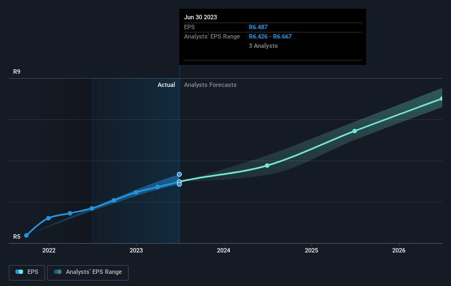Image resolution: width=451 pixels, height=286 pixels.
Task: Select the forecast point in mid-2025
Action: point(355,131)
